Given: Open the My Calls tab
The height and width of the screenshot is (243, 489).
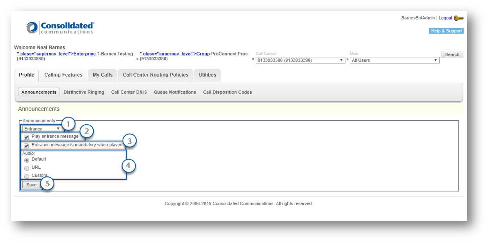Looking at the screenshot, I should tap(102, 75).
